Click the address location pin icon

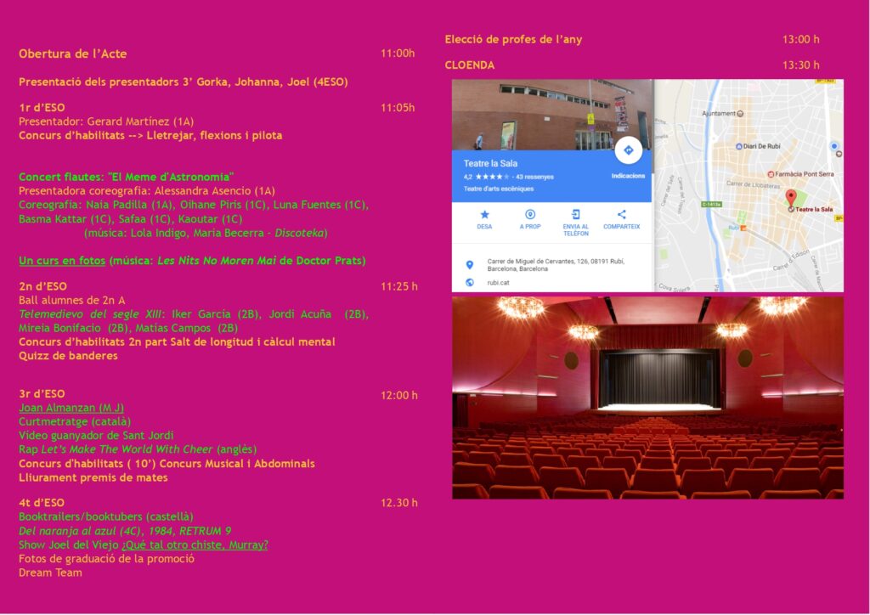470,264
